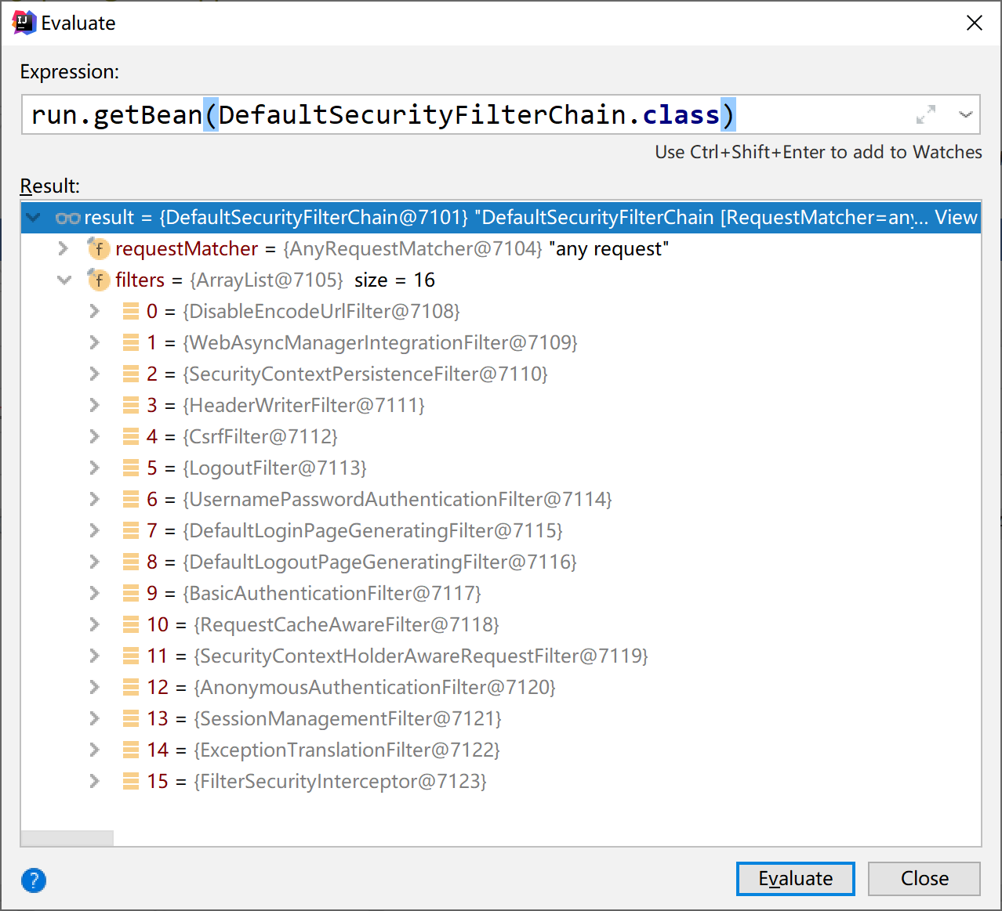Expand the ExceptionTranslationFilter entry
Image resolution: width=1002 pixels, height=911 pixels.
[95, 750]
